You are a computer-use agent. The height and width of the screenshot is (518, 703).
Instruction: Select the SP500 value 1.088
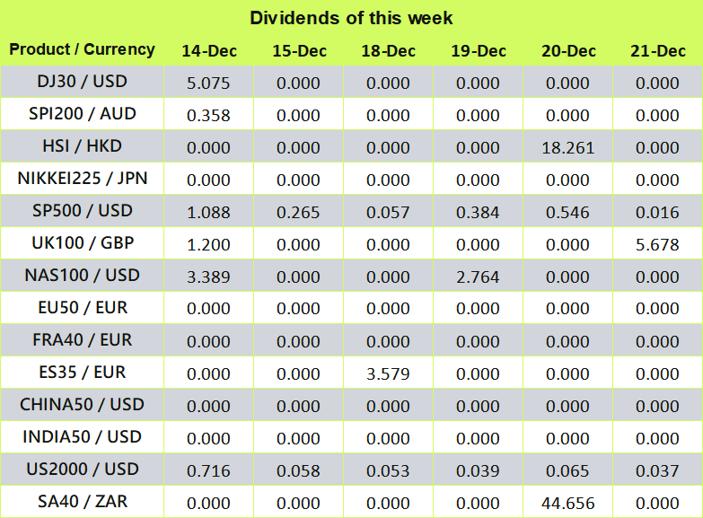coord(208,213)
